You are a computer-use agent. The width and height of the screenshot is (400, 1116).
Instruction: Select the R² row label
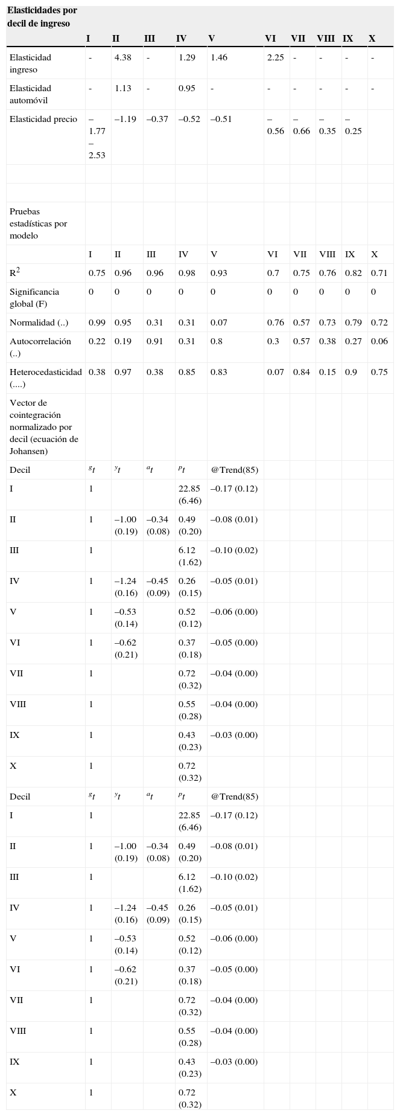tap(14, 273)
